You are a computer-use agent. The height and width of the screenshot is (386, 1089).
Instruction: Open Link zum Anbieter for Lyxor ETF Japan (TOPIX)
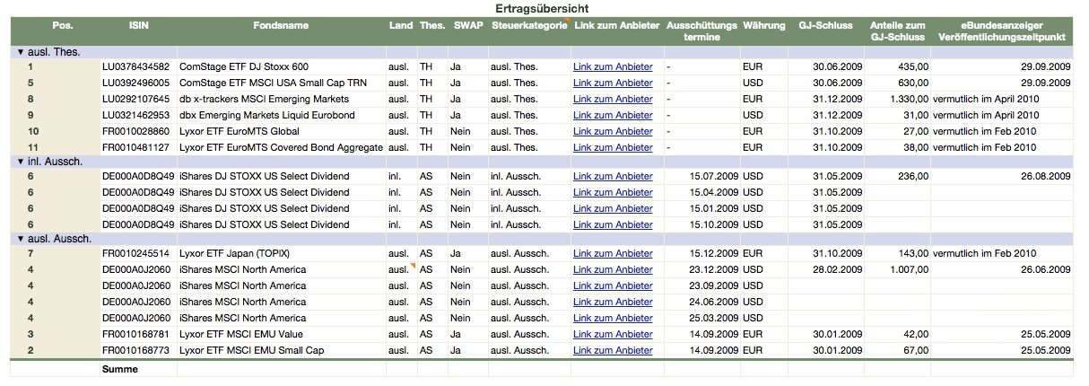pyautogui.click(x=613, y=253)
